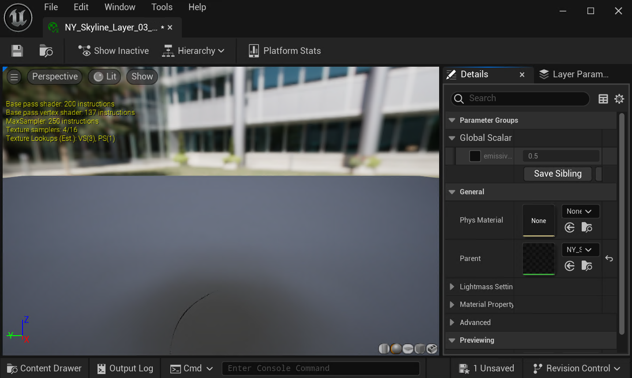Open the Lit view mode menu
632x378 pixels.
tap(105, 77)
